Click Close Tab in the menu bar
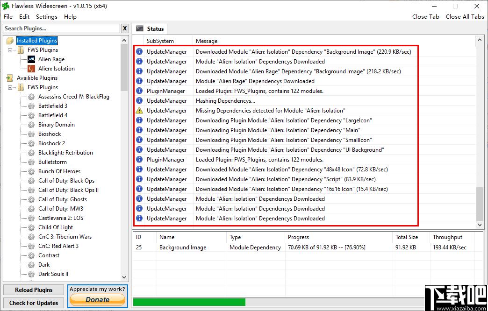This screenshot has width=488, height=311. click(x=425, y=17)
